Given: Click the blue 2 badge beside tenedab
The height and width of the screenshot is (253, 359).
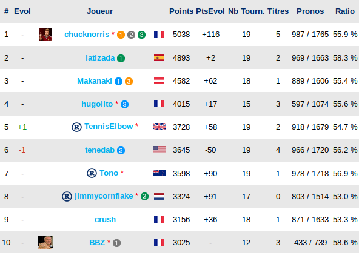Looking at the screenshot, I should (x=121, y=150).
